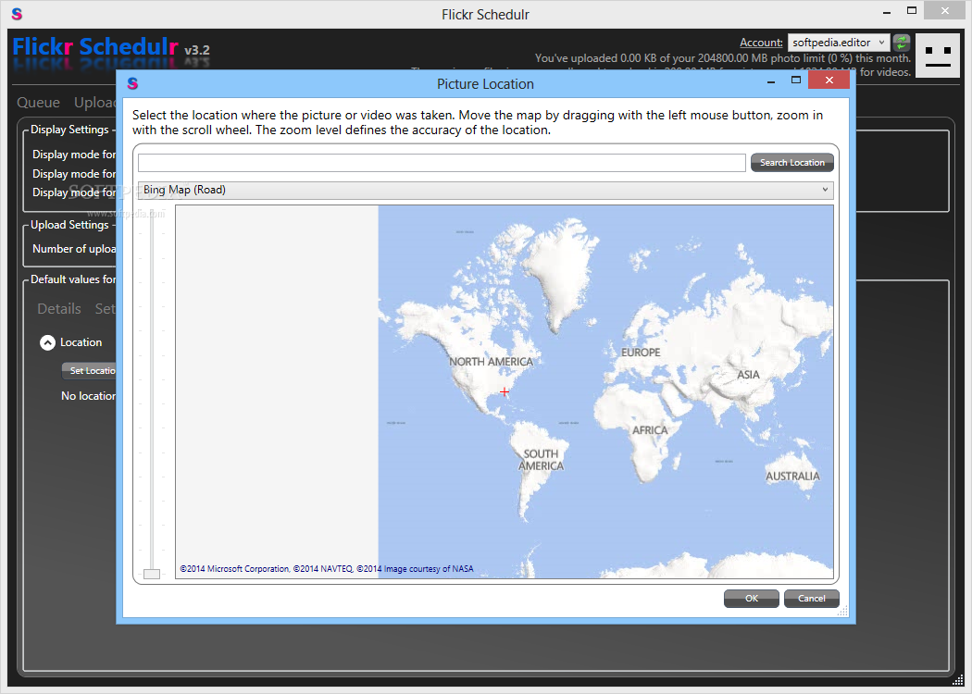Image resolution: width=972 pixels, height=694 pixels.
Task: Click Africa label on the map
Action: [x=650, y=430]
